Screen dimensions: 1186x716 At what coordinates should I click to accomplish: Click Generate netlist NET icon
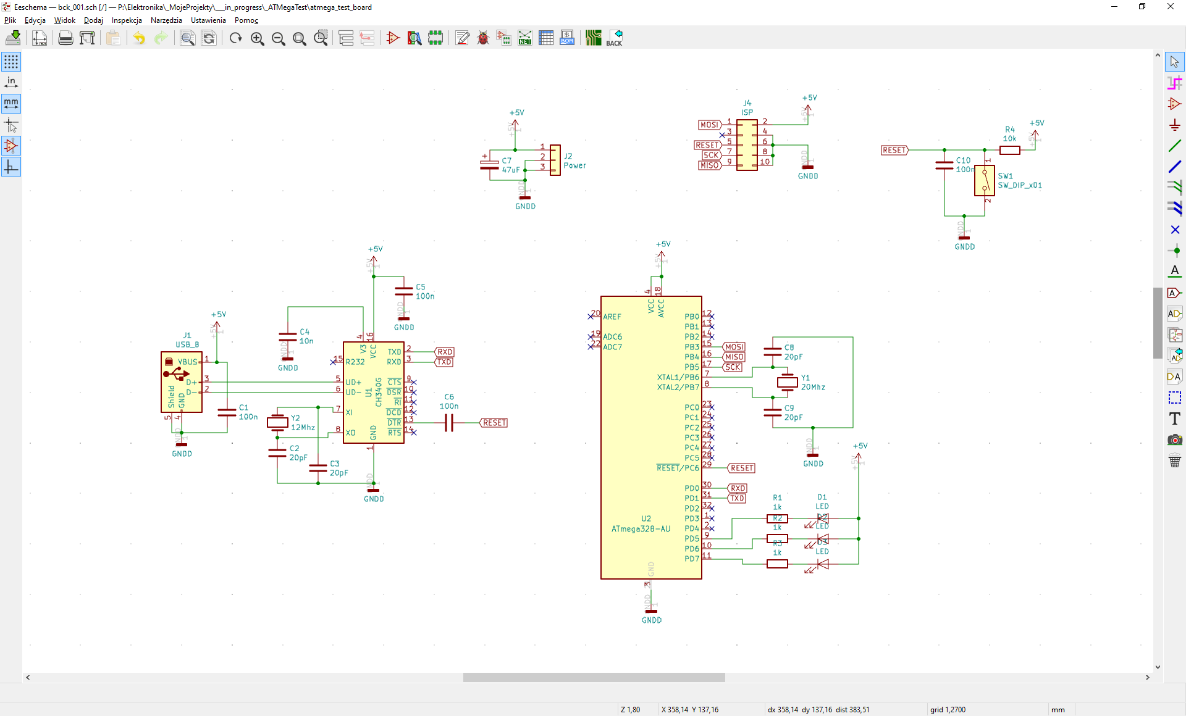pyautogui.click(x=525, y=38)
